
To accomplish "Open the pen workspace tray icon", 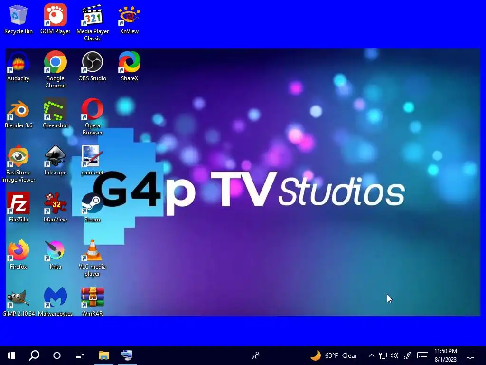I will (408, 355).
